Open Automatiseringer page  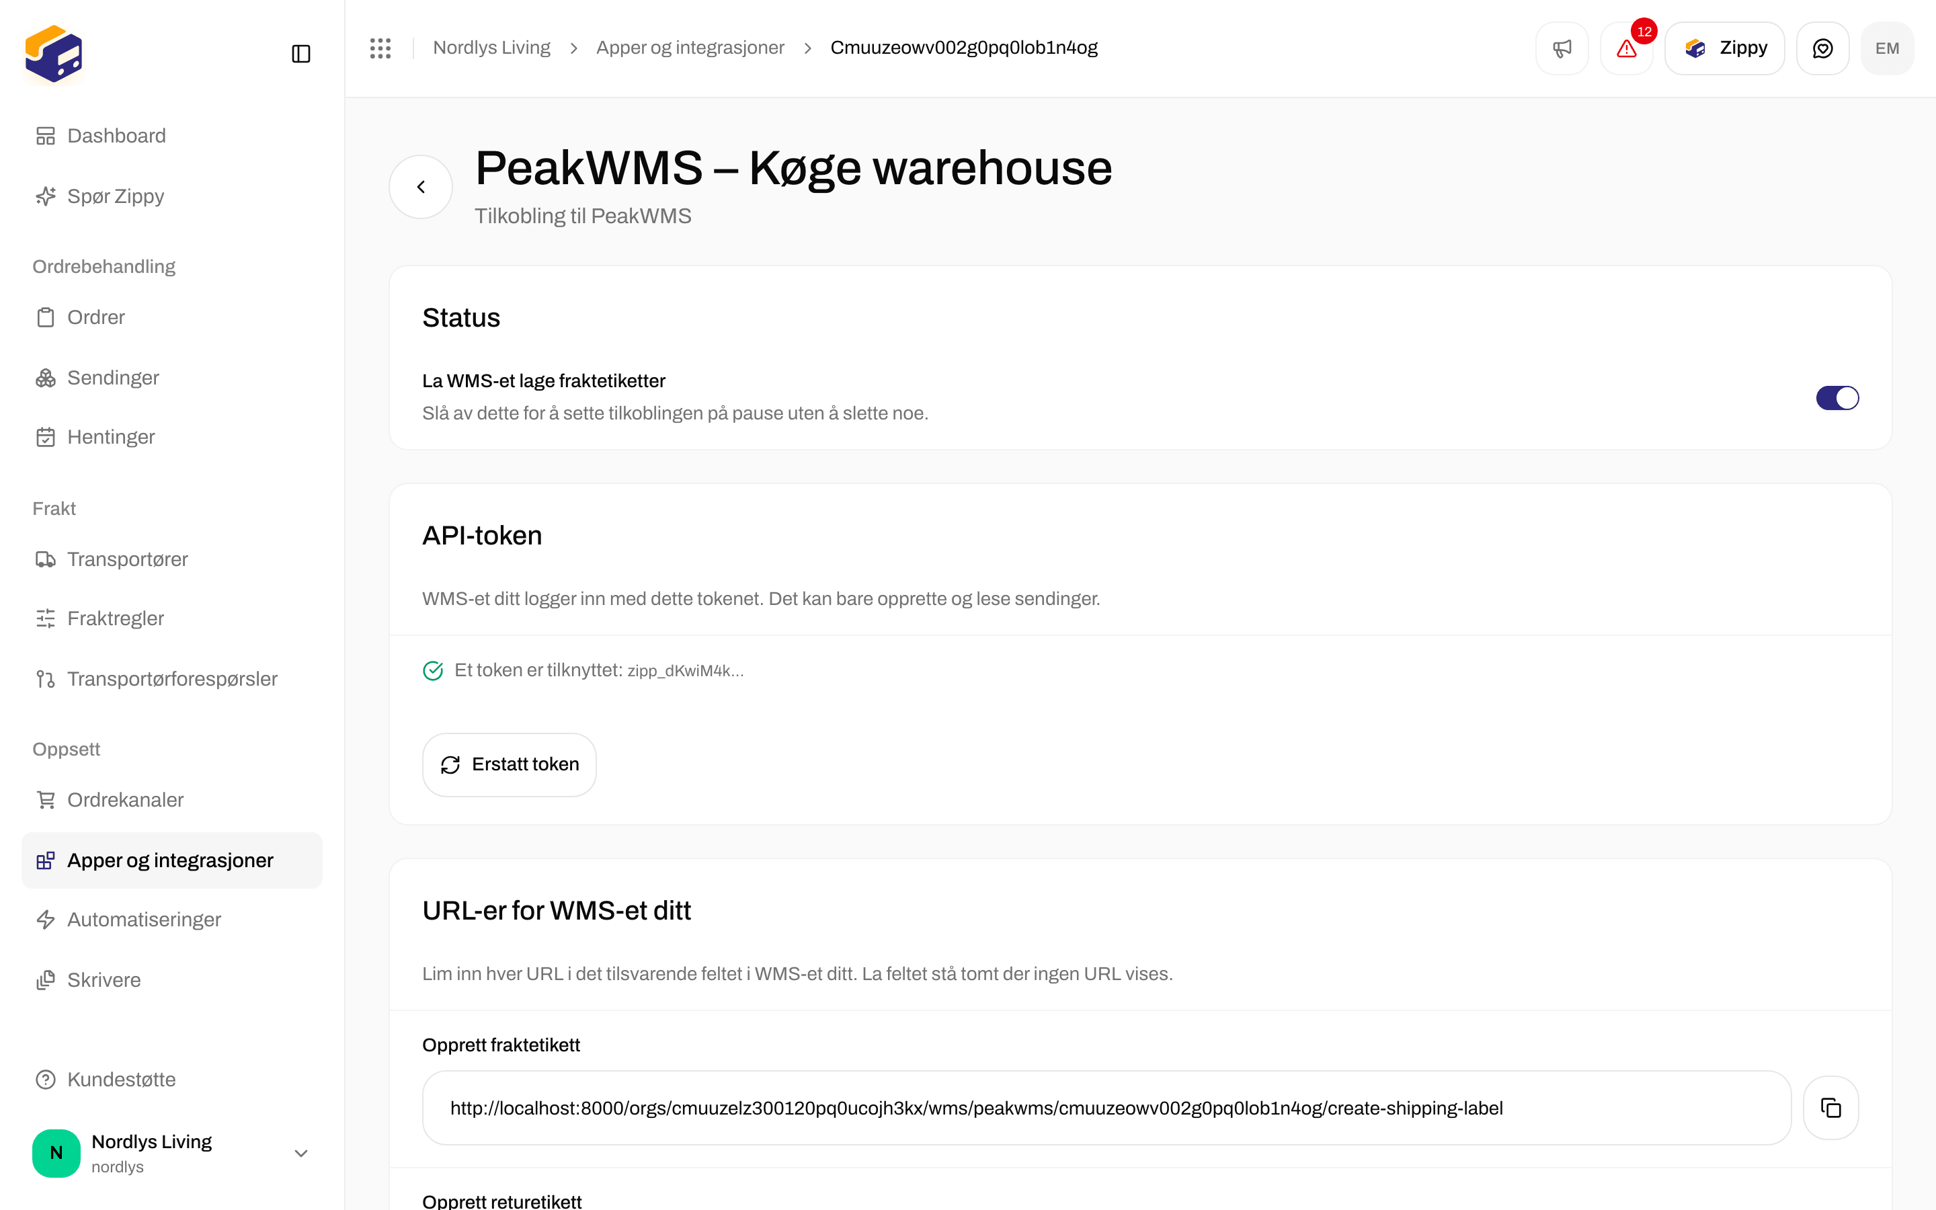click(x=172, y=920)
